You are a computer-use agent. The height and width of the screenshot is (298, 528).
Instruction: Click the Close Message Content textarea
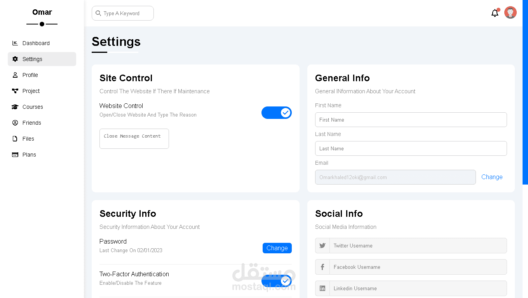[x=134, y=139]
